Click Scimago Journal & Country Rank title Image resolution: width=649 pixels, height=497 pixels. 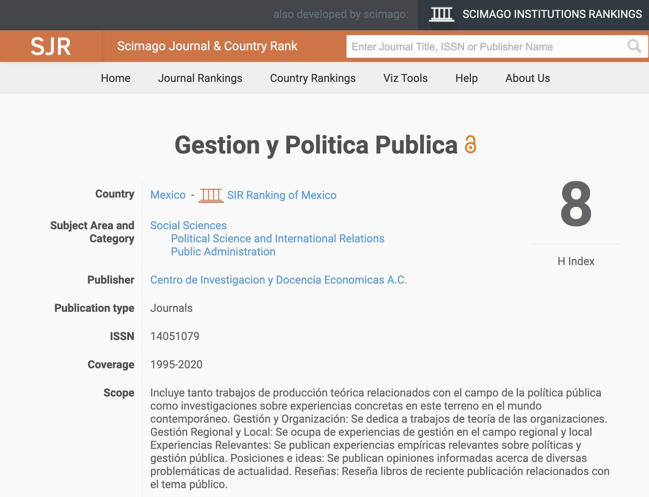tap(207, 47)
